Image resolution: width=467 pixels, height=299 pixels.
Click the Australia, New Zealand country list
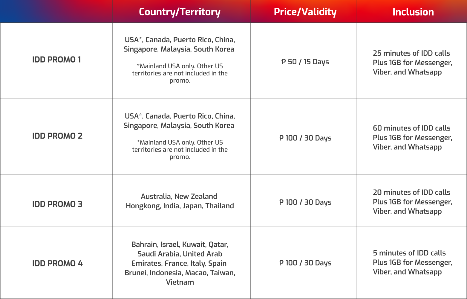[x=180, y=201]
